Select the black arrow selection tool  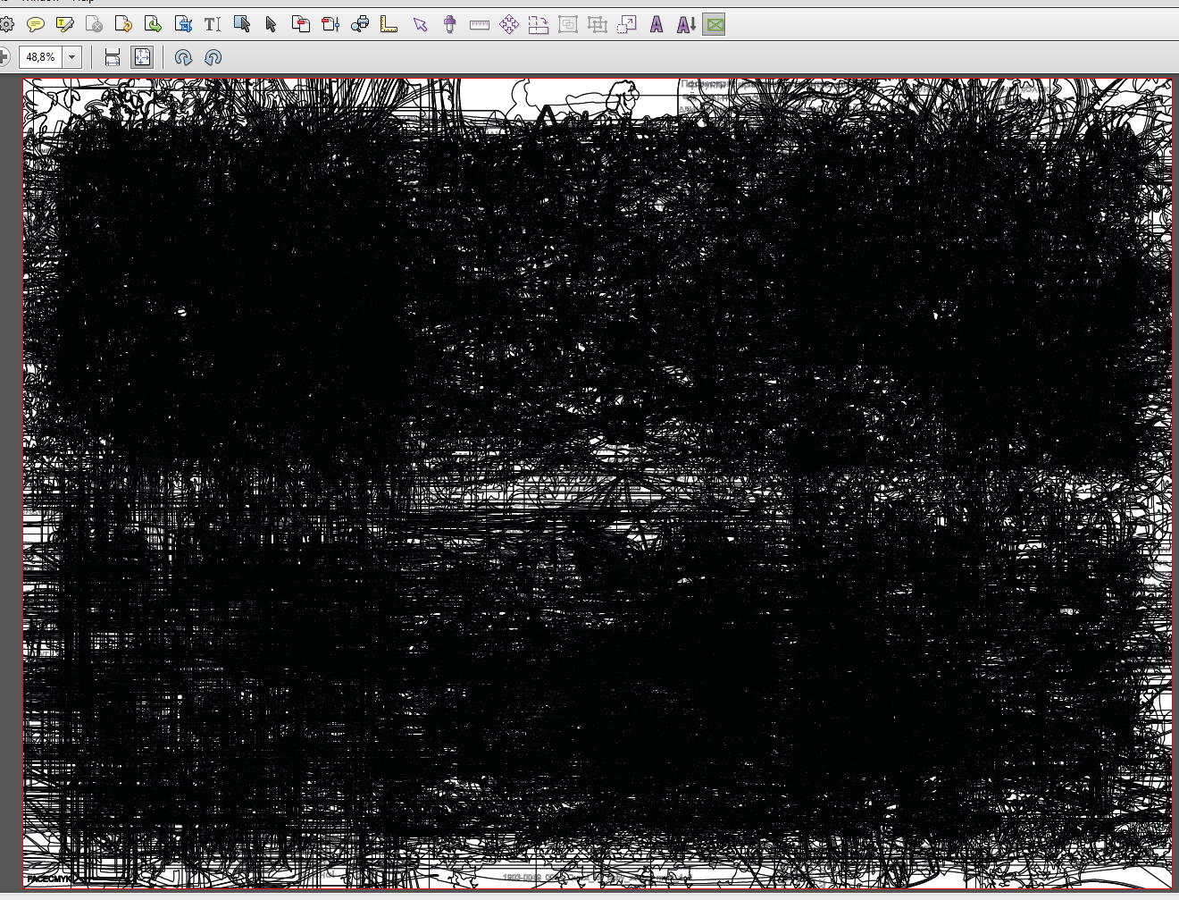click(272, 25)
